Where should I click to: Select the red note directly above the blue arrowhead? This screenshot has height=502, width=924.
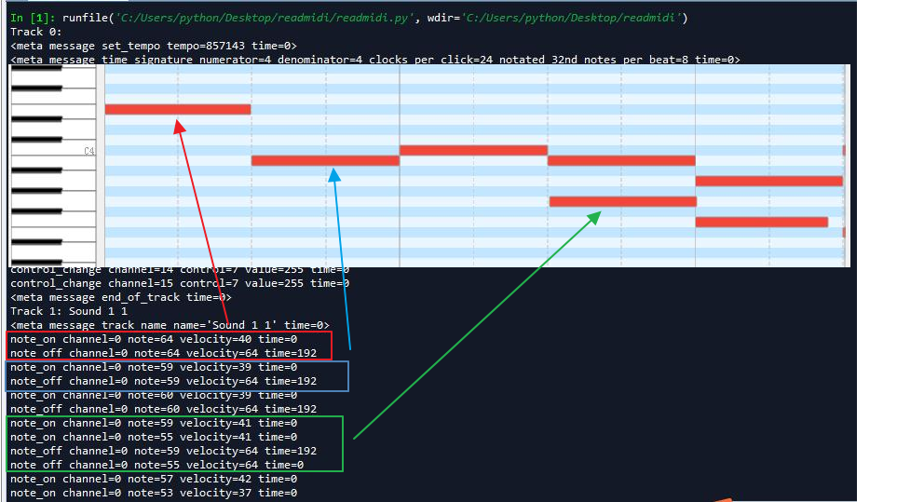coord(325,160)
